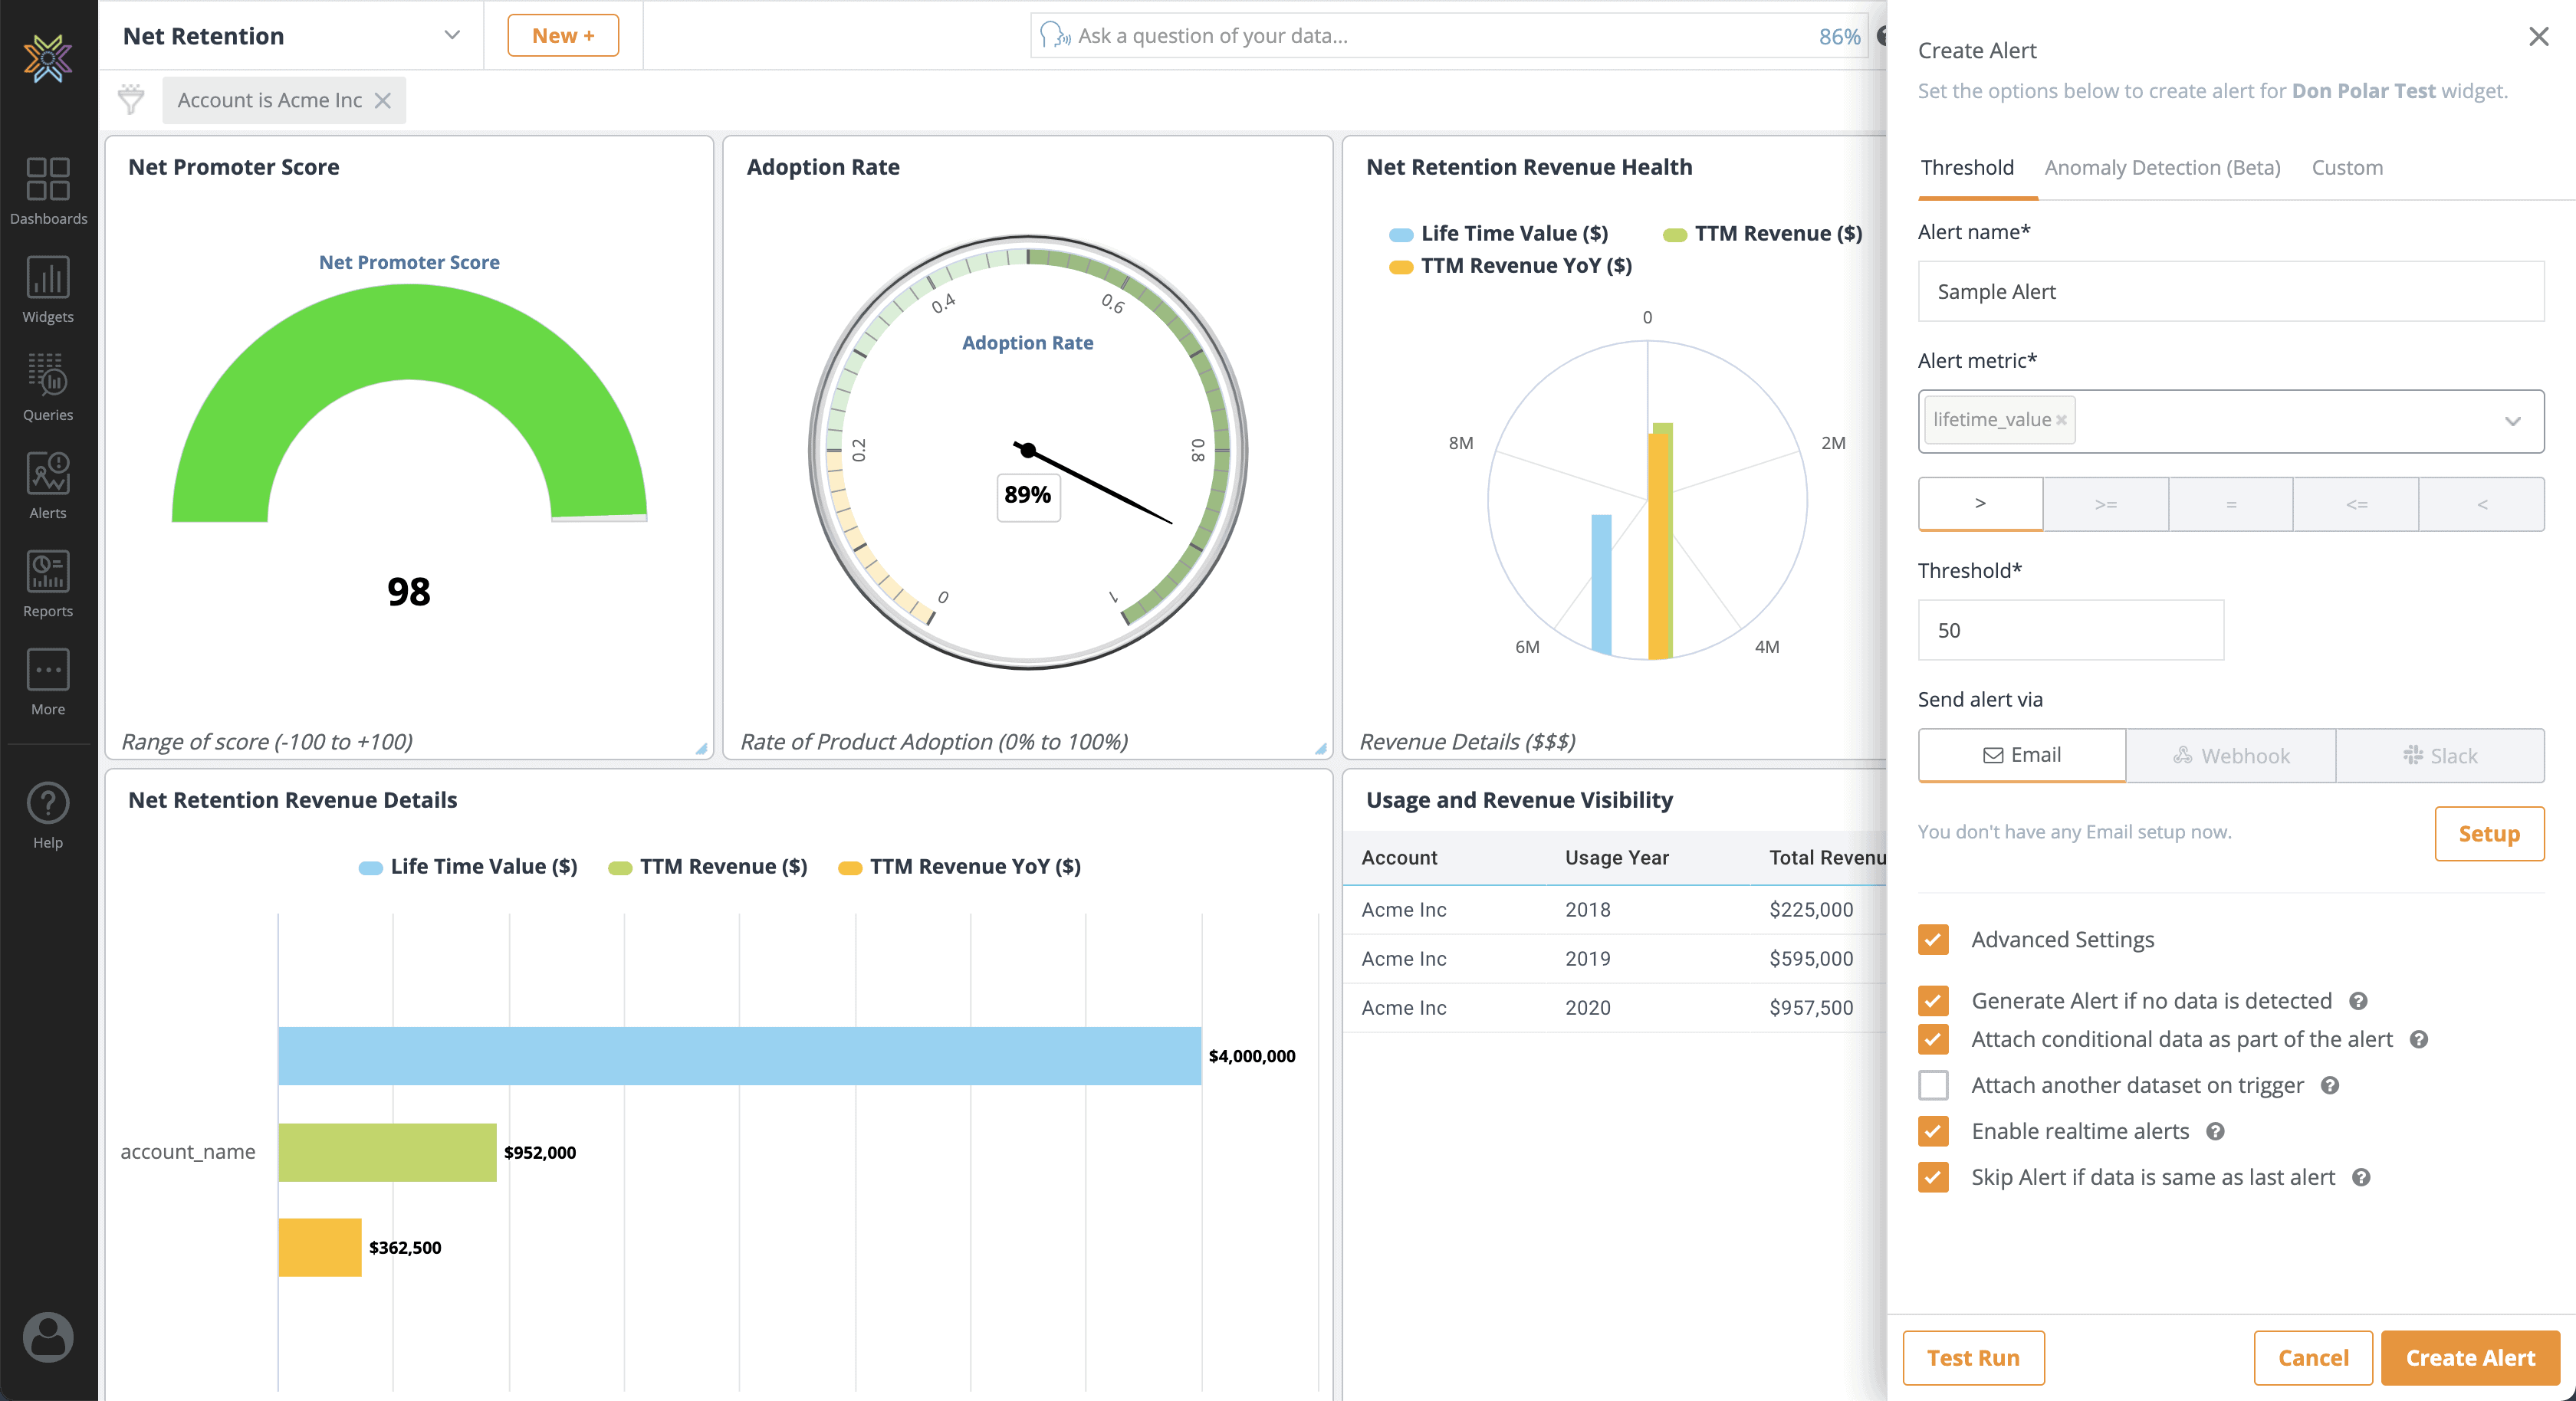Select the equals operator
The width and height of the screenshot is (2576, 1401).
tap(2231, 504)
